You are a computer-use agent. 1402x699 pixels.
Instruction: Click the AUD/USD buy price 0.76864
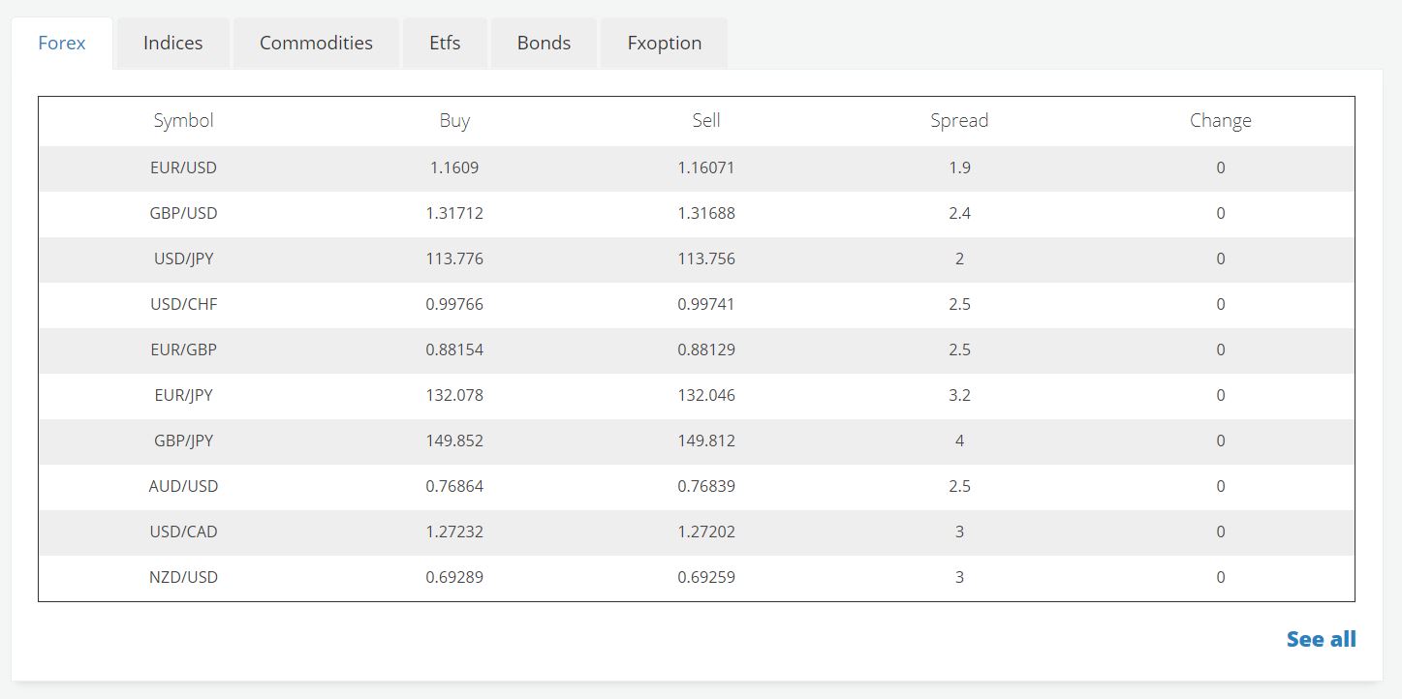pos(454,486)
